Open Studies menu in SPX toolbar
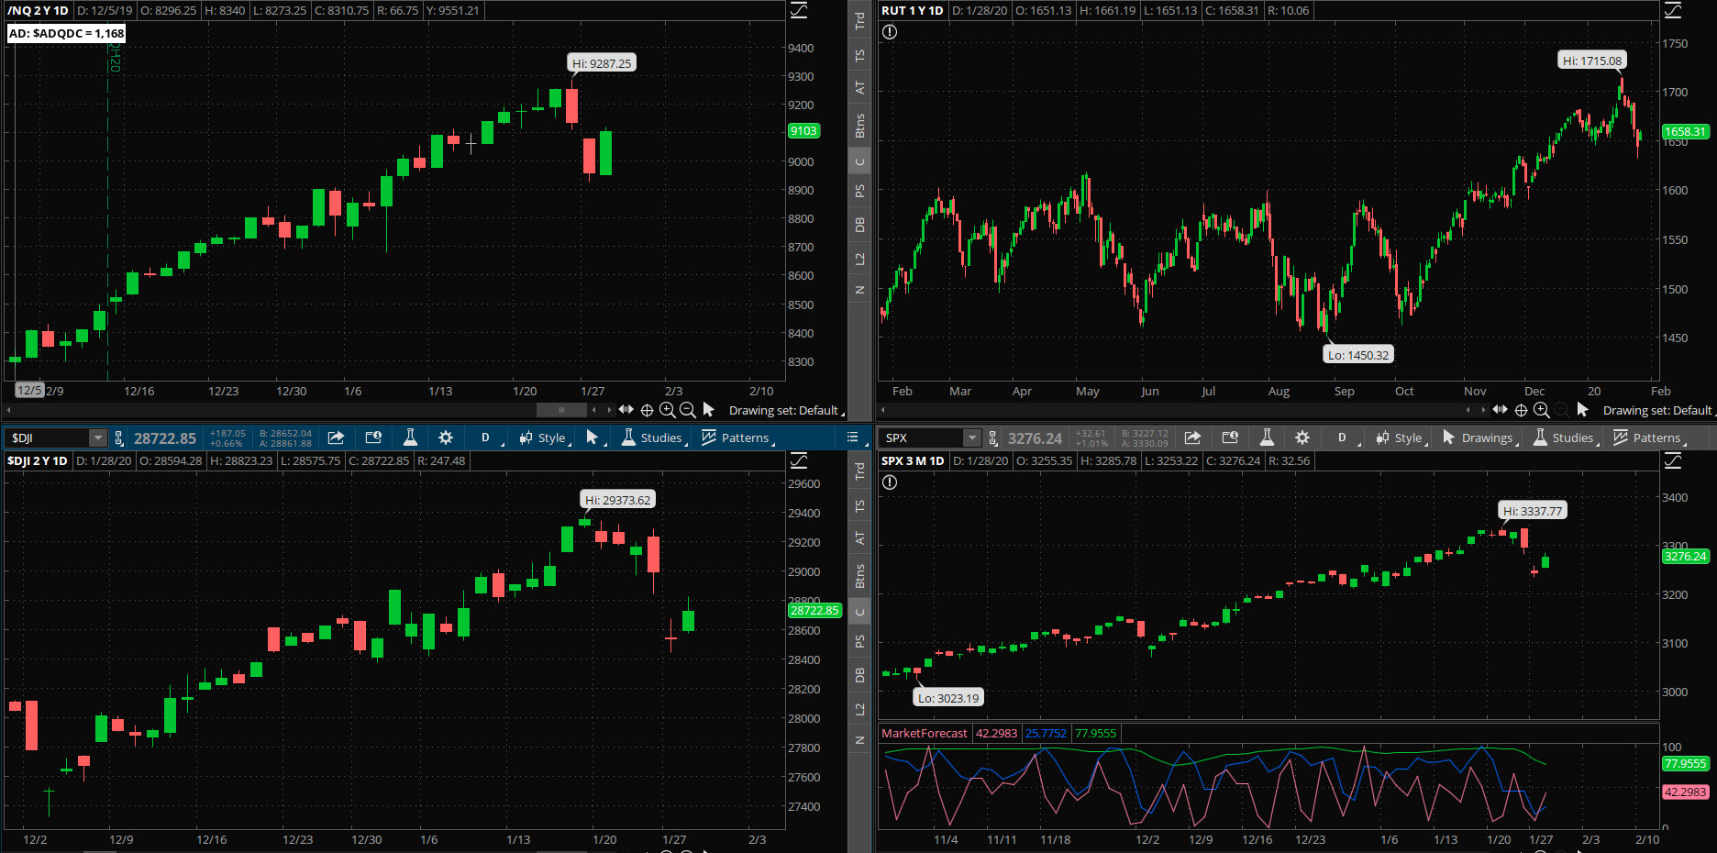This screenshot has width=1717, height=853. [x=1565, y=438]
